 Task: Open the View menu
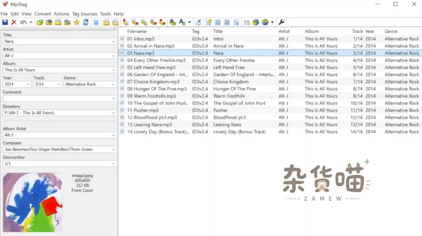point(26,14)
